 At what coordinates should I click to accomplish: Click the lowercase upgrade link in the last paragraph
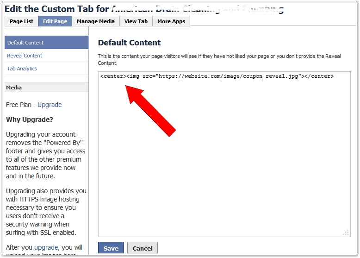point(46,247)
